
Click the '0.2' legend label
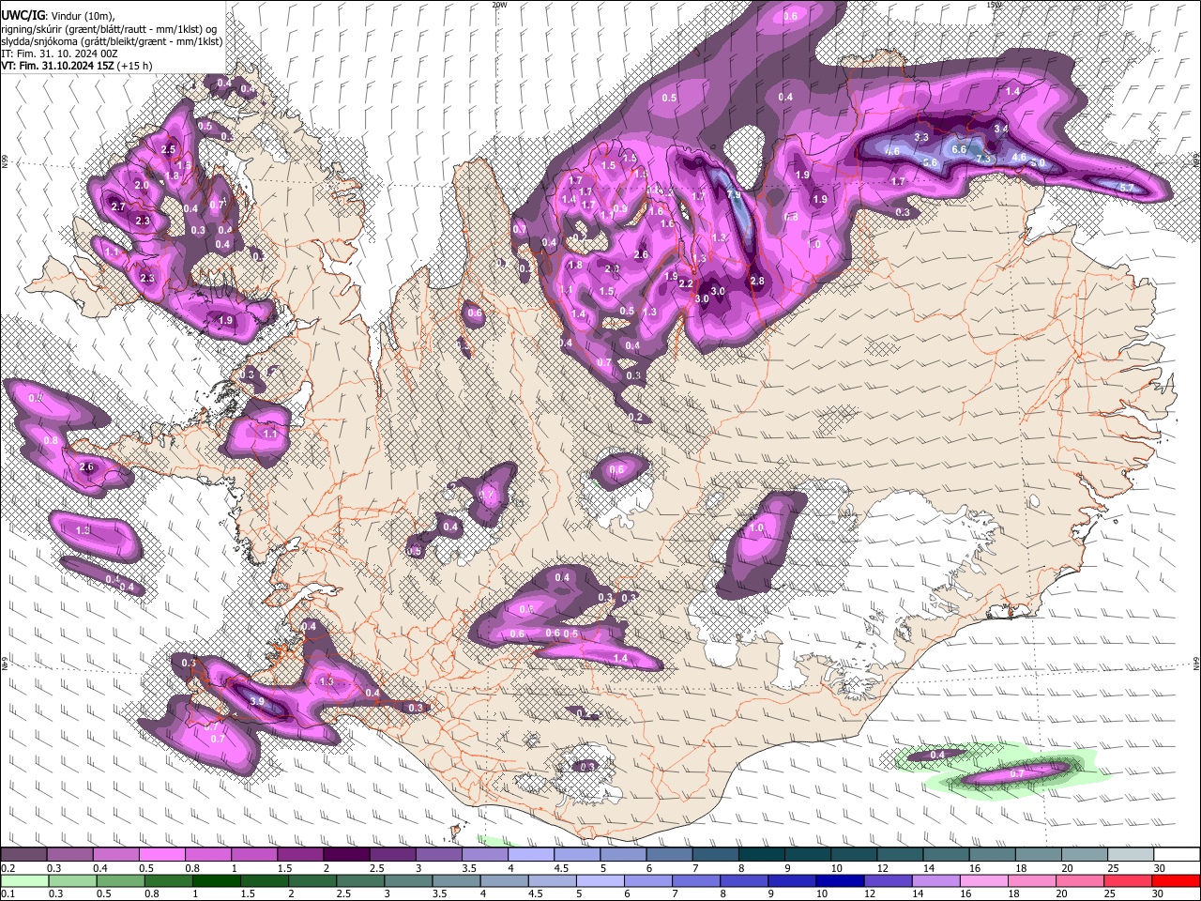pos(8,868)
